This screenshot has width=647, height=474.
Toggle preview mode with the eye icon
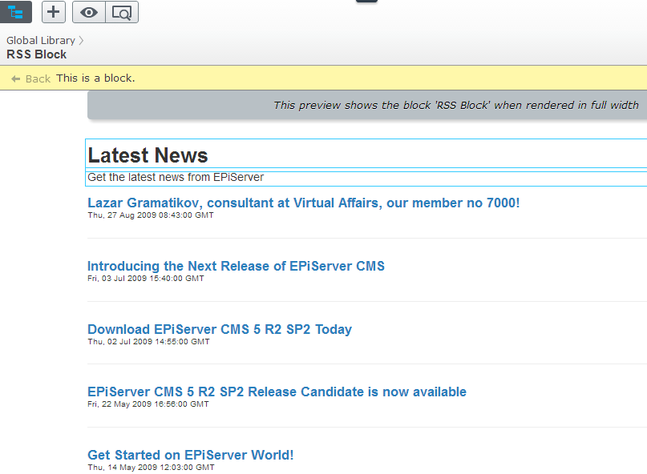click(x=89, y=12)
